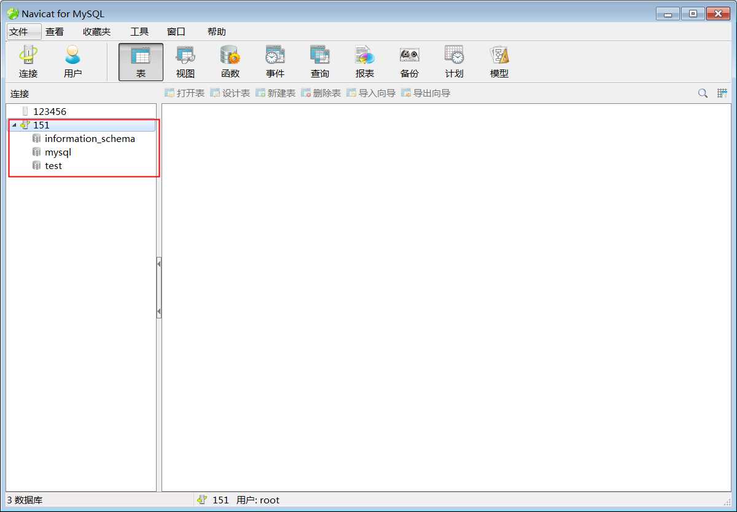
Task: Click the 设计表 design table button
Action: 230,93
